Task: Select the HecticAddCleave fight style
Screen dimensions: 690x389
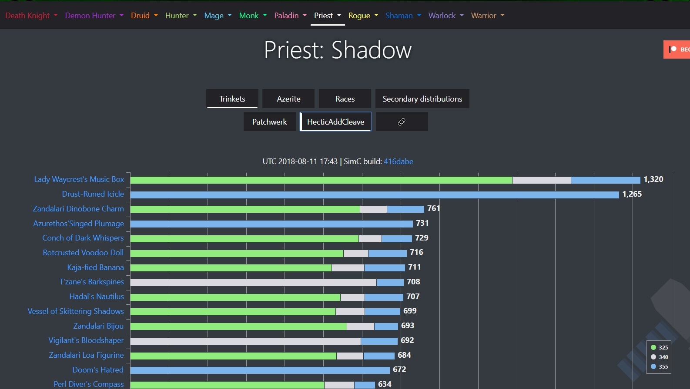Action: click(x=336, y=122)
